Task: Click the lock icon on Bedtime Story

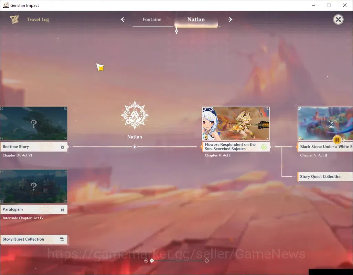Action: (62, 147)
